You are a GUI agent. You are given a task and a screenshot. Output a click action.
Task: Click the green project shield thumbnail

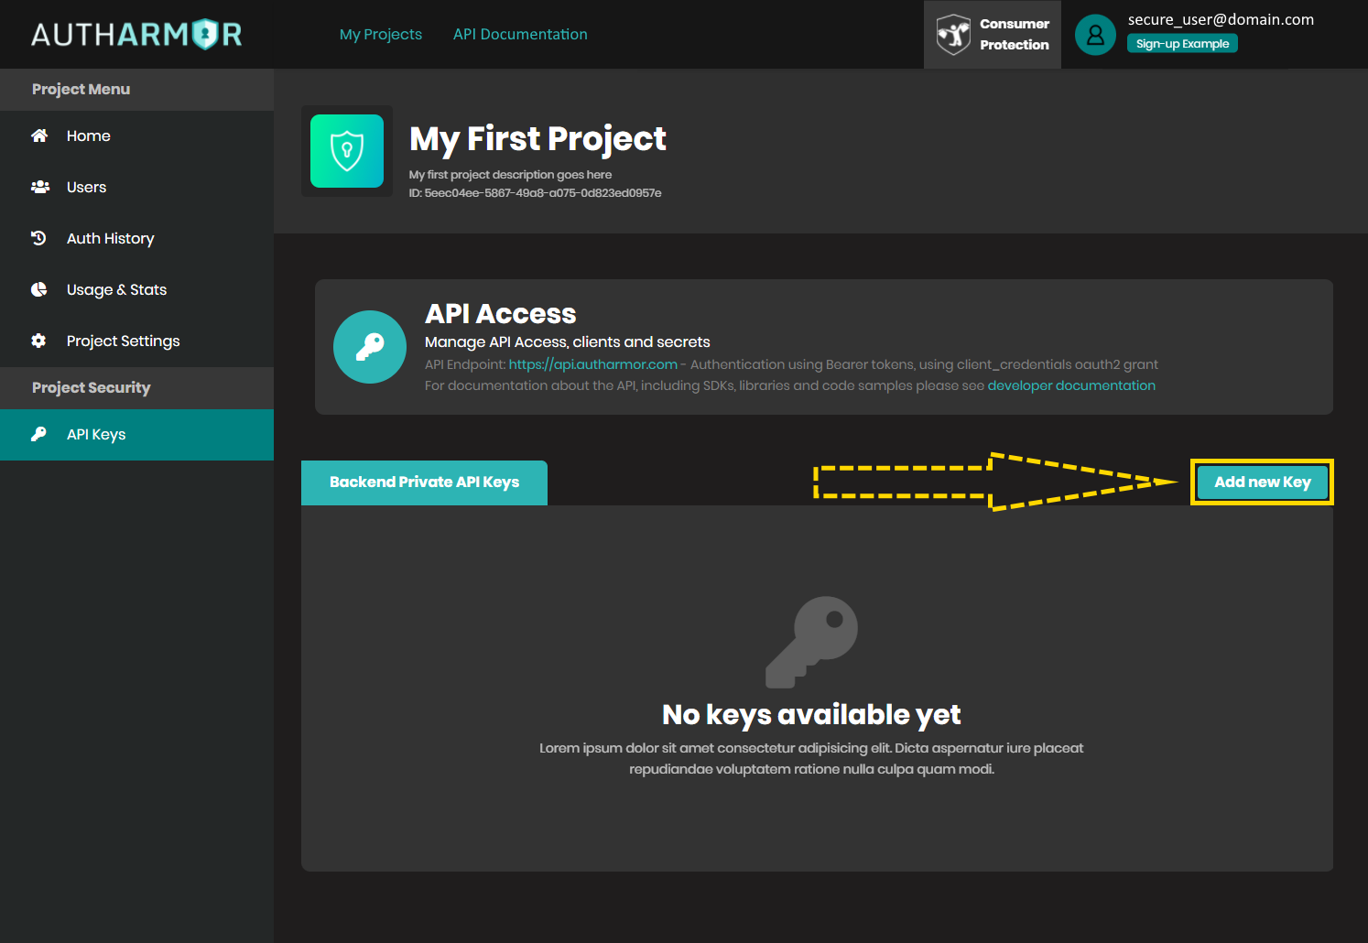347,151
